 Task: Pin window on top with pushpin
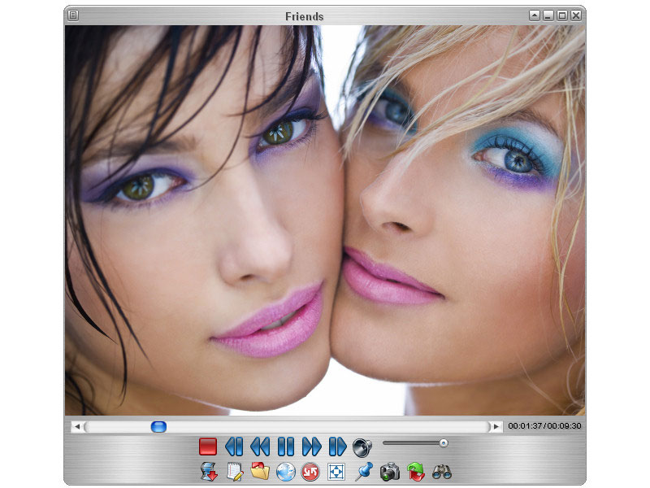pos(364,472)
